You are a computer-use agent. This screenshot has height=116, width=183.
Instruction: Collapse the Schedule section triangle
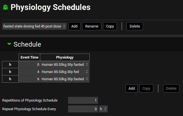(x=9, y=44)
